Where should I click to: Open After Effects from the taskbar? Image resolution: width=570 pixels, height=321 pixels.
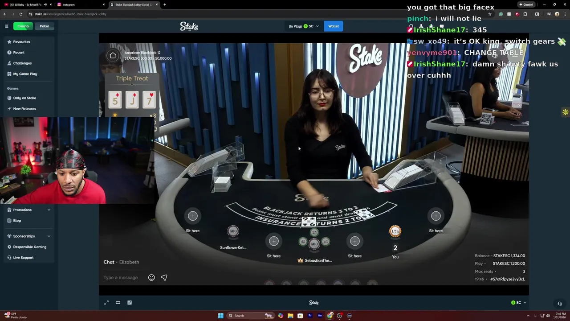click(320, 316)
